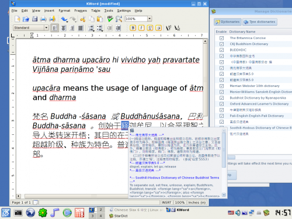This screenshot has width=292, height=219.
Task: Switch to the Tree dictionaries tab
Action: [x=260, y=22]
